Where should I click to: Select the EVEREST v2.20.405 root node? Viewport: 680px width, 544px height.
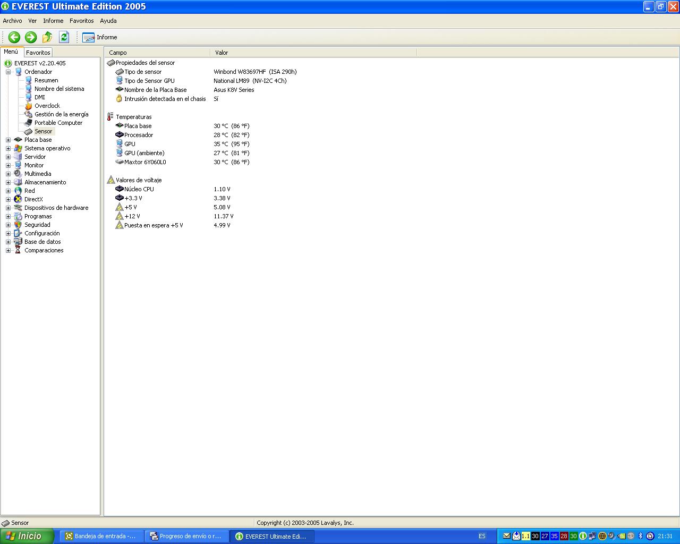click(x=40, y=63)
